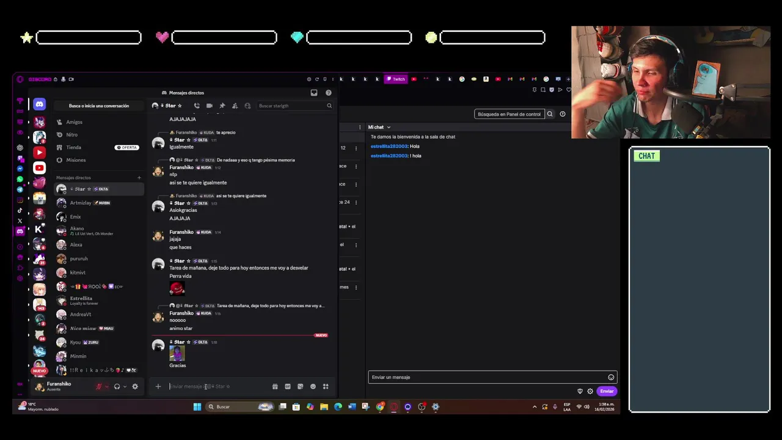Open the GIF picker
The width and height of the screenshot is (782, 440).
tap(288, 386)
